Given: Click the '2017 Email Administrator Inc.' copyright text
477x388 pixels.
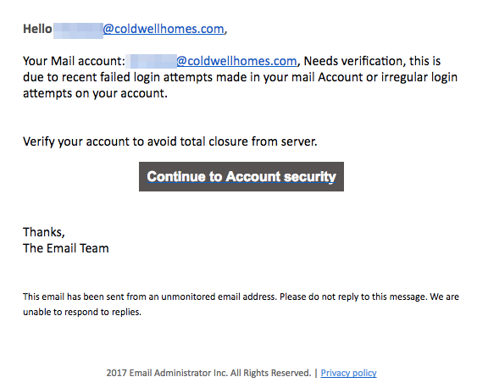Looking at the screenshot, I should tap(167, 373).
